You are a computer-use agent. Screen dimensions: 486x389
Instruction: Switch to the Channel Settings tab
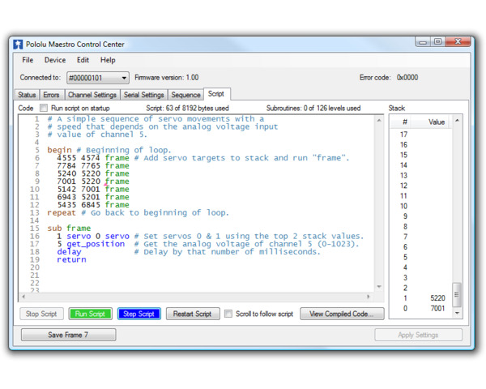(x=92, y=95)
